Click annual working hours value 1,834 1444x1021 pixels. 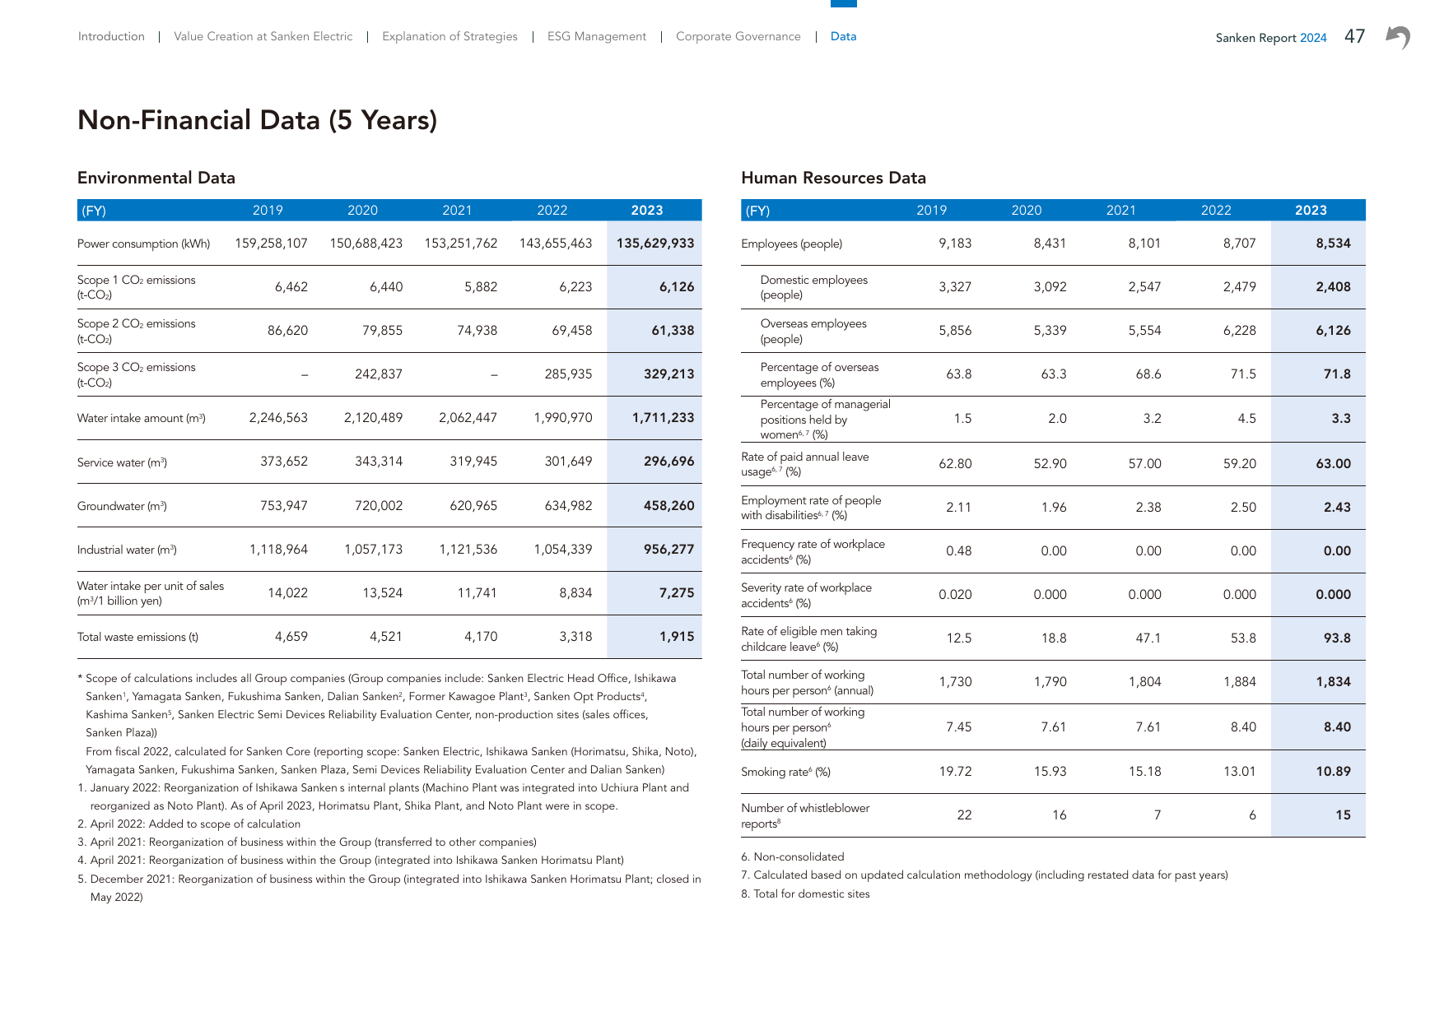tap(1334, 682)
